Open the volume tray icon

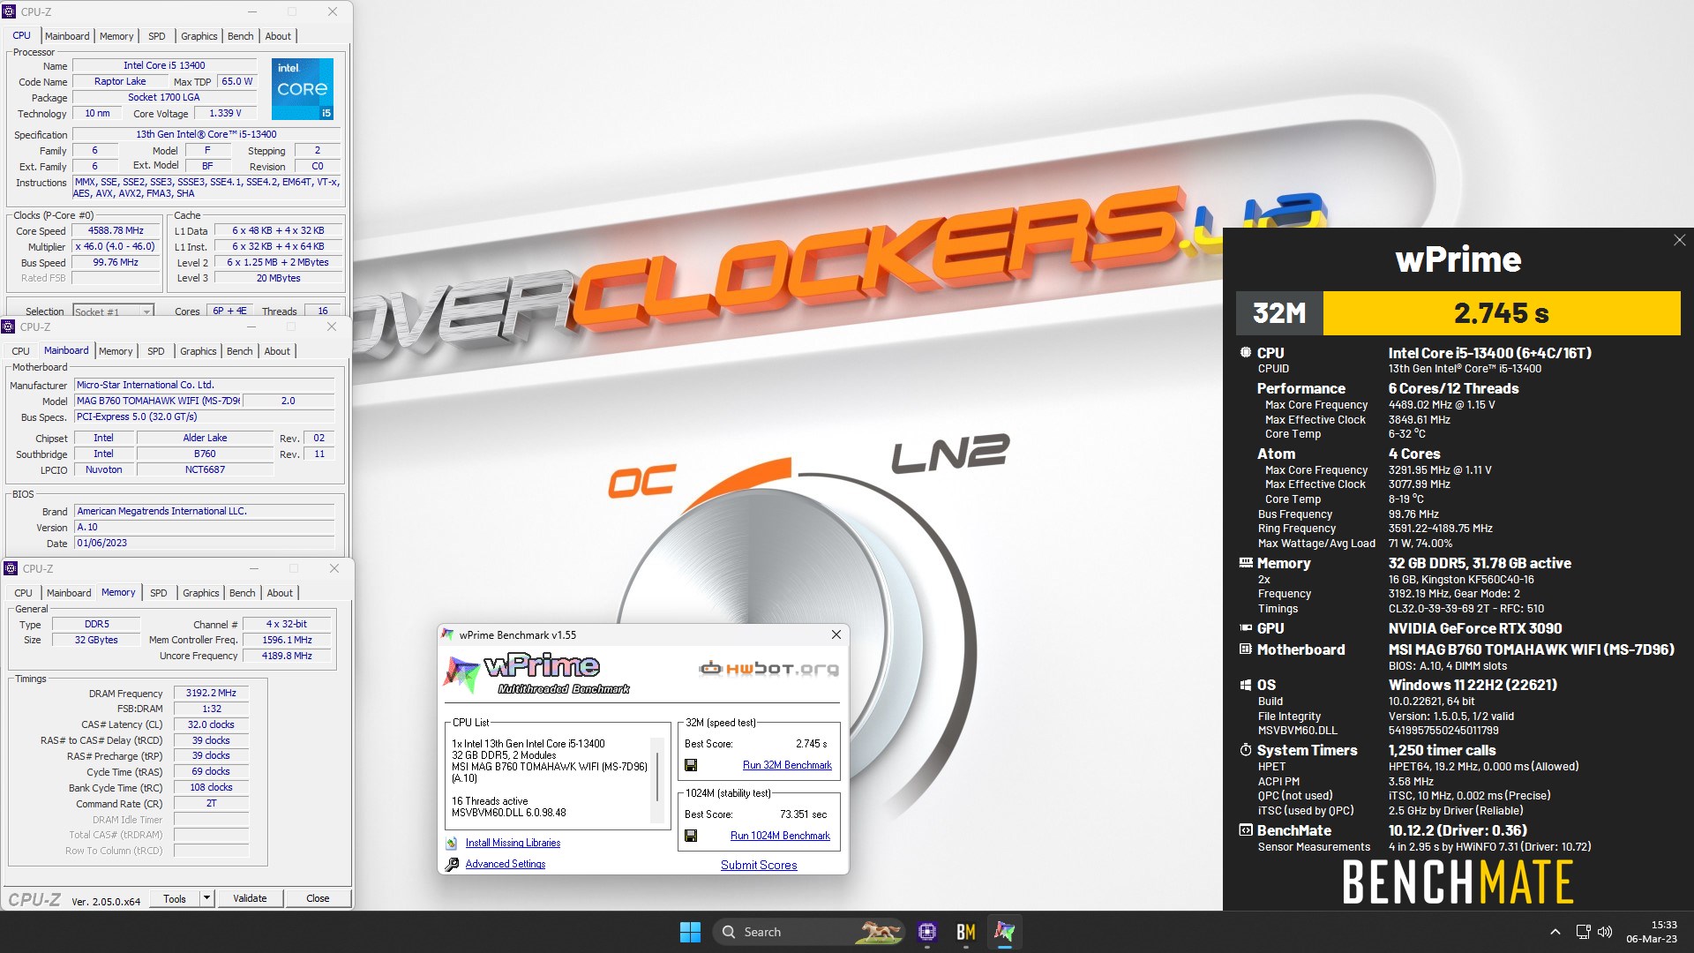(1605, 932)
